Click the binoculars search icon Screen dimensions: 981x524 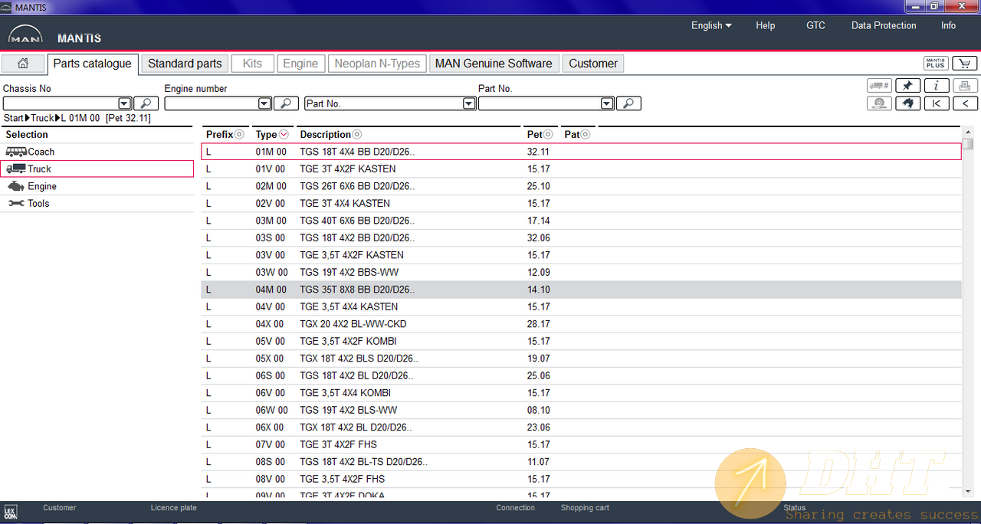pyautogui.click(x=907, y=103)
